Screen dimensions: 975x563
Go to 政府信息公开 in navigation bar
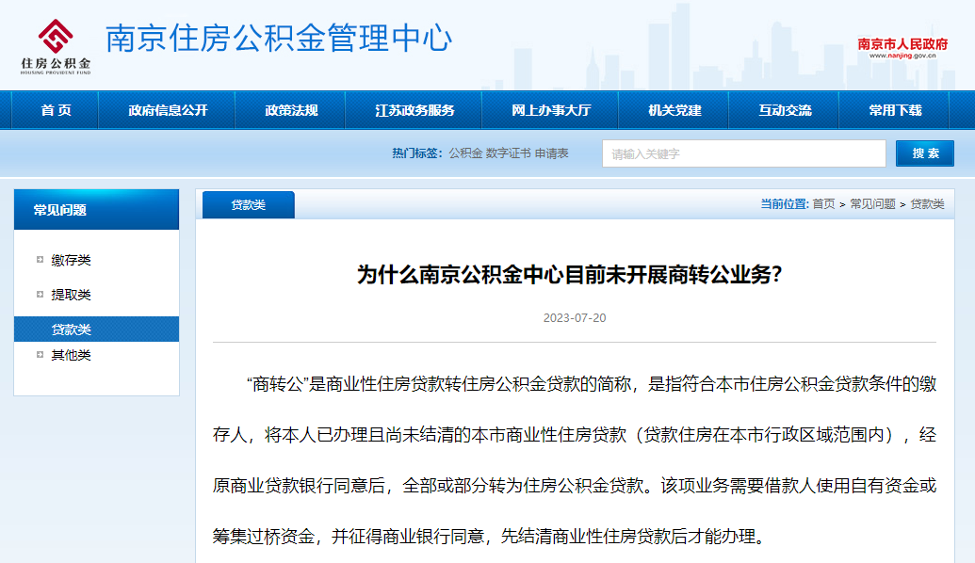[x=168, y=110]
